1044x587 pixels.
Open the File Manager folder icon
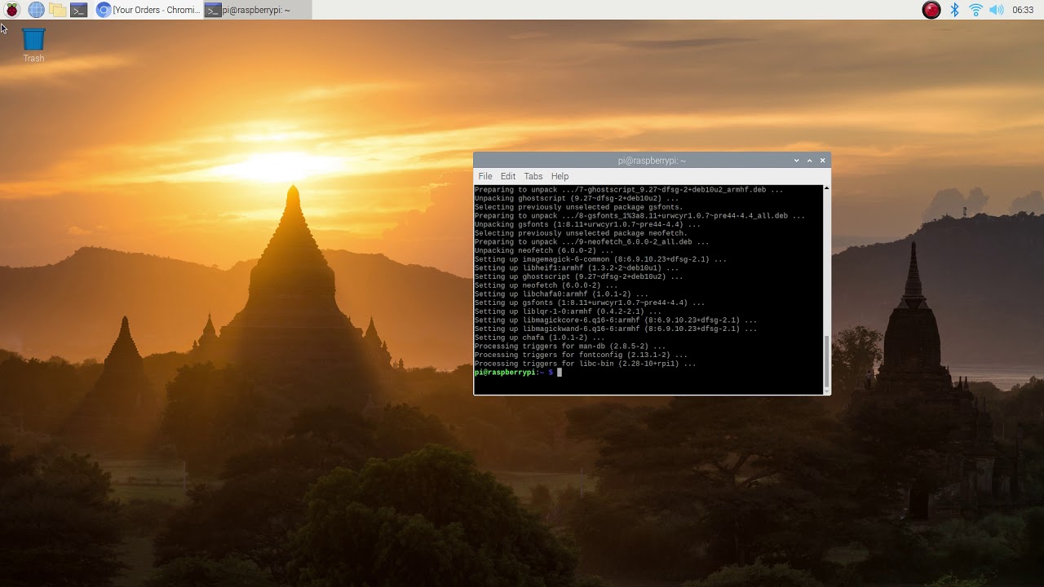(57, 10)
